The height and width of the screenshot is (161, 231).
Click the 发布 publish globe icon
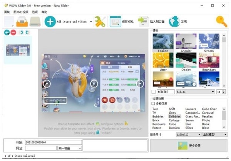click(x=174, y=21)
